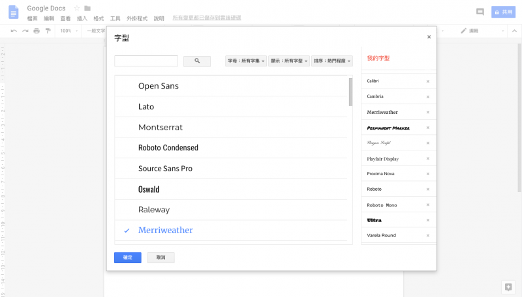The height and width of the screenshot is (297, 522).
Task: Click the search magnifier button in the font dialog
Action: [x=197, y=61]
